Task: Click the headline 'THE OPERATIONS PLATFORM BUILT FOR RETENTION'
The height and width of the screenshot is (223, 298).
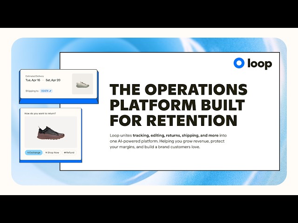Action: click(178, 105)
